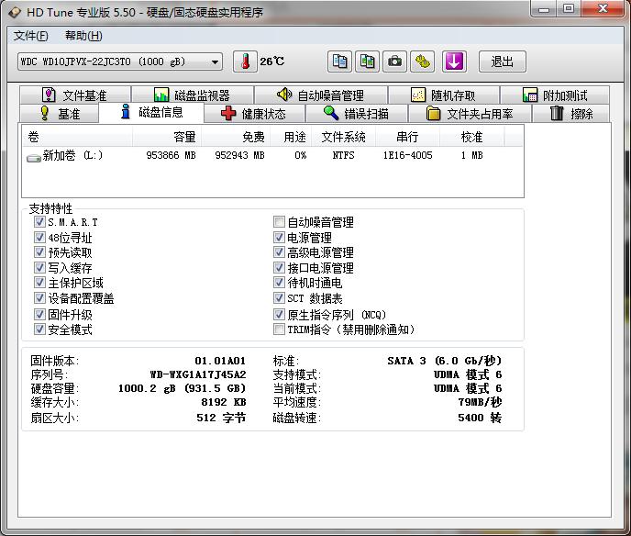Switch to the 磁盘监视器 tab
Screen dimensions: 631x536
coord(193,95)
